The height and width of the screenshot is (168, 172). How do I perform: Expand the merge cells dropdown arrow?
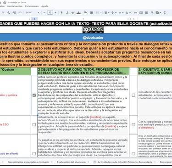click(x=101, y=12)
